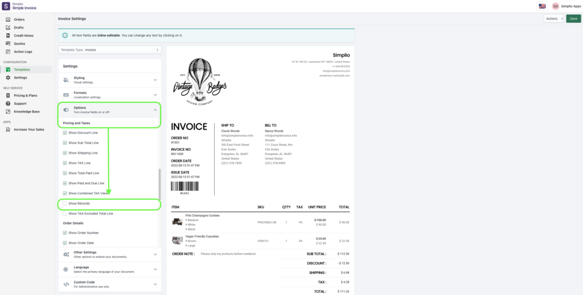Open Knowledge Base link
This screenshot has height=295, width=583.
pos(27,111)
